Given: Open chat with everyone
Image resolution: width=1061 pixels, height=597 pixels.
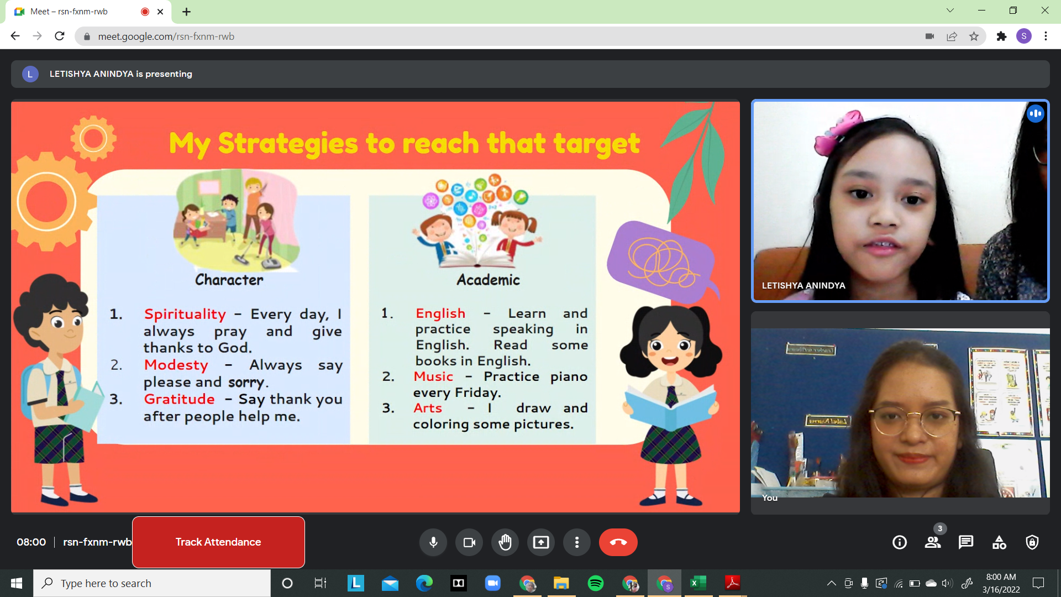Looking at the screenshot, I should coord(966,542).
